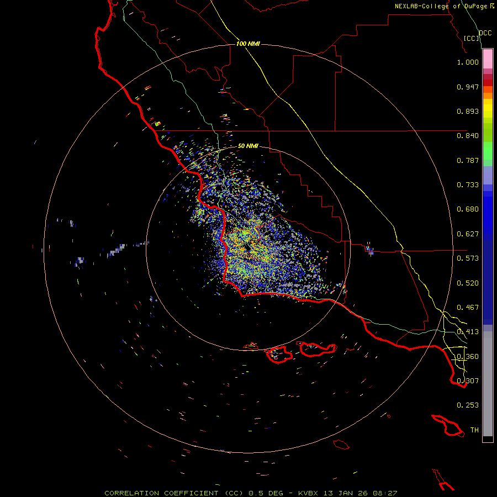Click the 0.893 legend value
The height and width of the screenshot is (497, 497).
pyautogui.click(x=468, y=111)
